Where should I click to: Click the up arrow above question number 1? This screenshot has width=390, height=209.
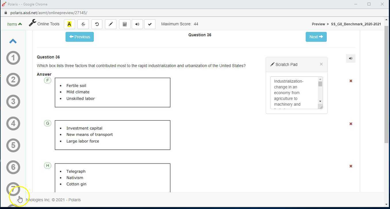[x=13, y=41]
